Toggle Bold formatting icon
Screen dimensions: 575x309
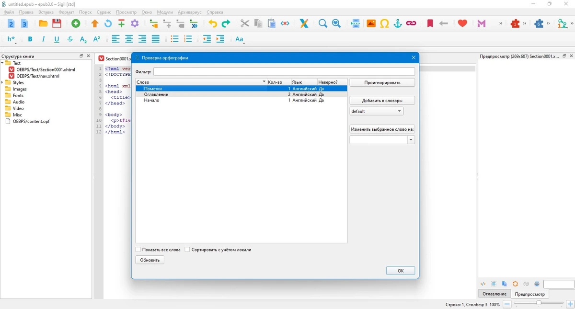30,39
